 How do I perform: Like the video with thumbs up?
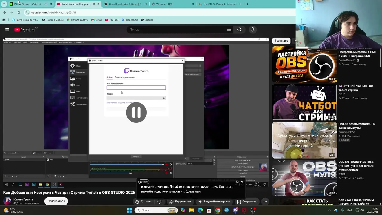coord(143,202)
